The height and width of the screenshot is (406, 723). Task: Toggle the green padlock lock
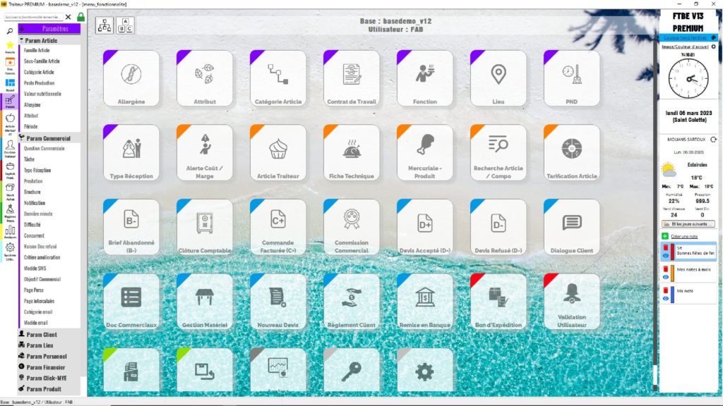click(x=80, y=17)
